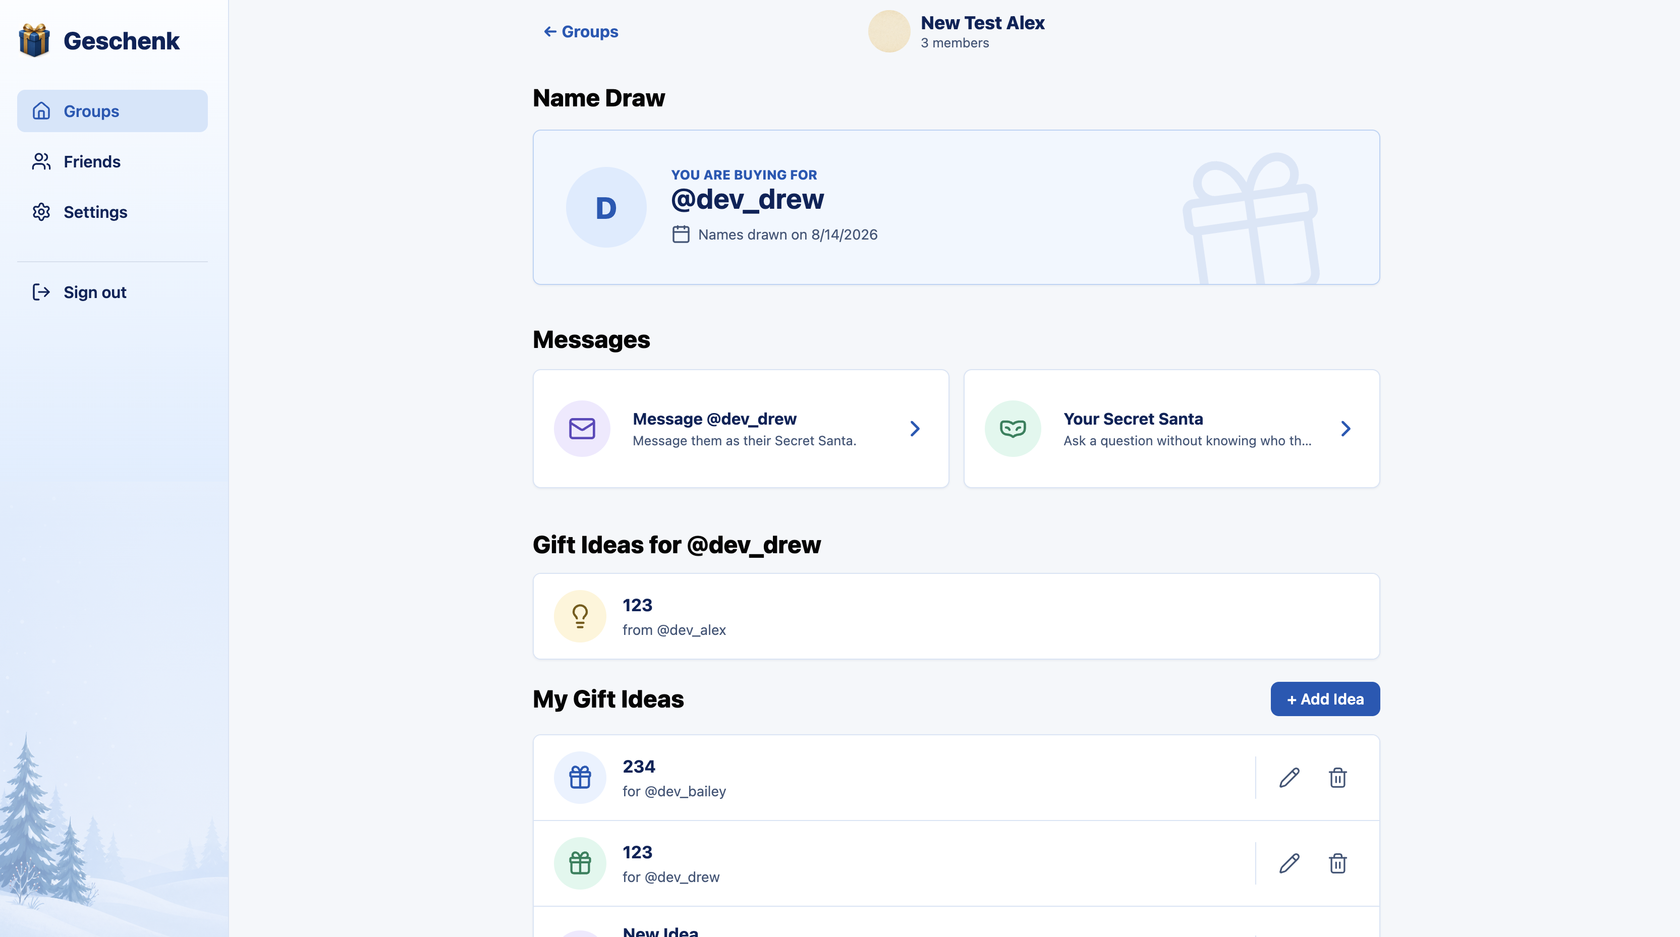Click the blue gift icon for idea 234
This screenshot has height=937, width=1680.
(x=580, y=777)
